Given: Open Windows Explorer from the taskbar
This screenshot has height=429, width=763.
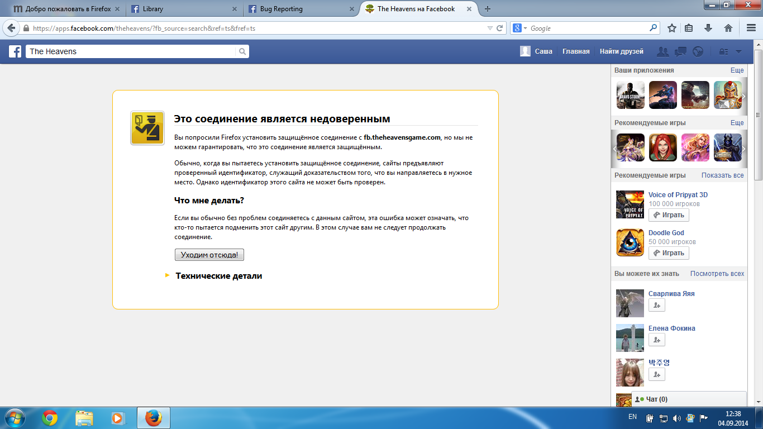Looking at the screenshot, I should [84, 418].
